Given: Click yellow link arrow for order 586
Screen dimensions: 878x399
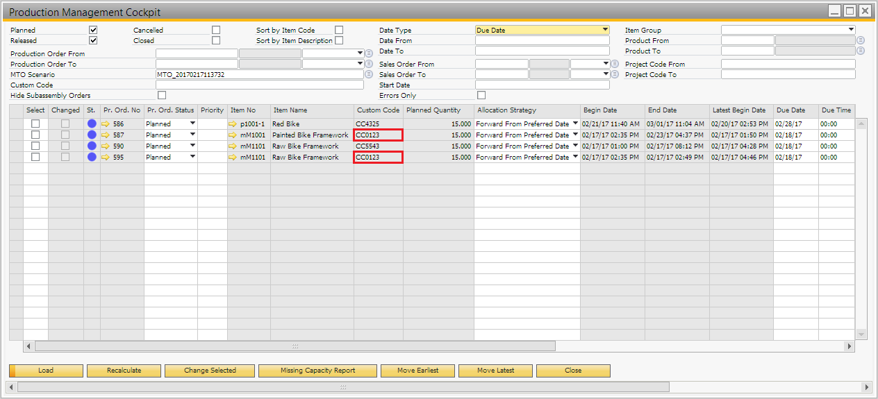Looking at the screenshot, I should point(106,124).
